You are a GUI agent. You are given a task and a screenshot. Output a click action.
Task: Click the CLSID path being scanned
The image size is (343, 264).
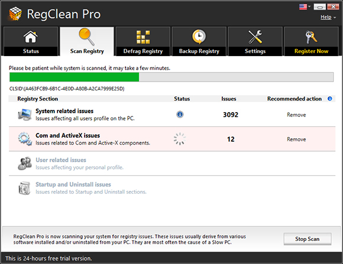coord(67,89)
